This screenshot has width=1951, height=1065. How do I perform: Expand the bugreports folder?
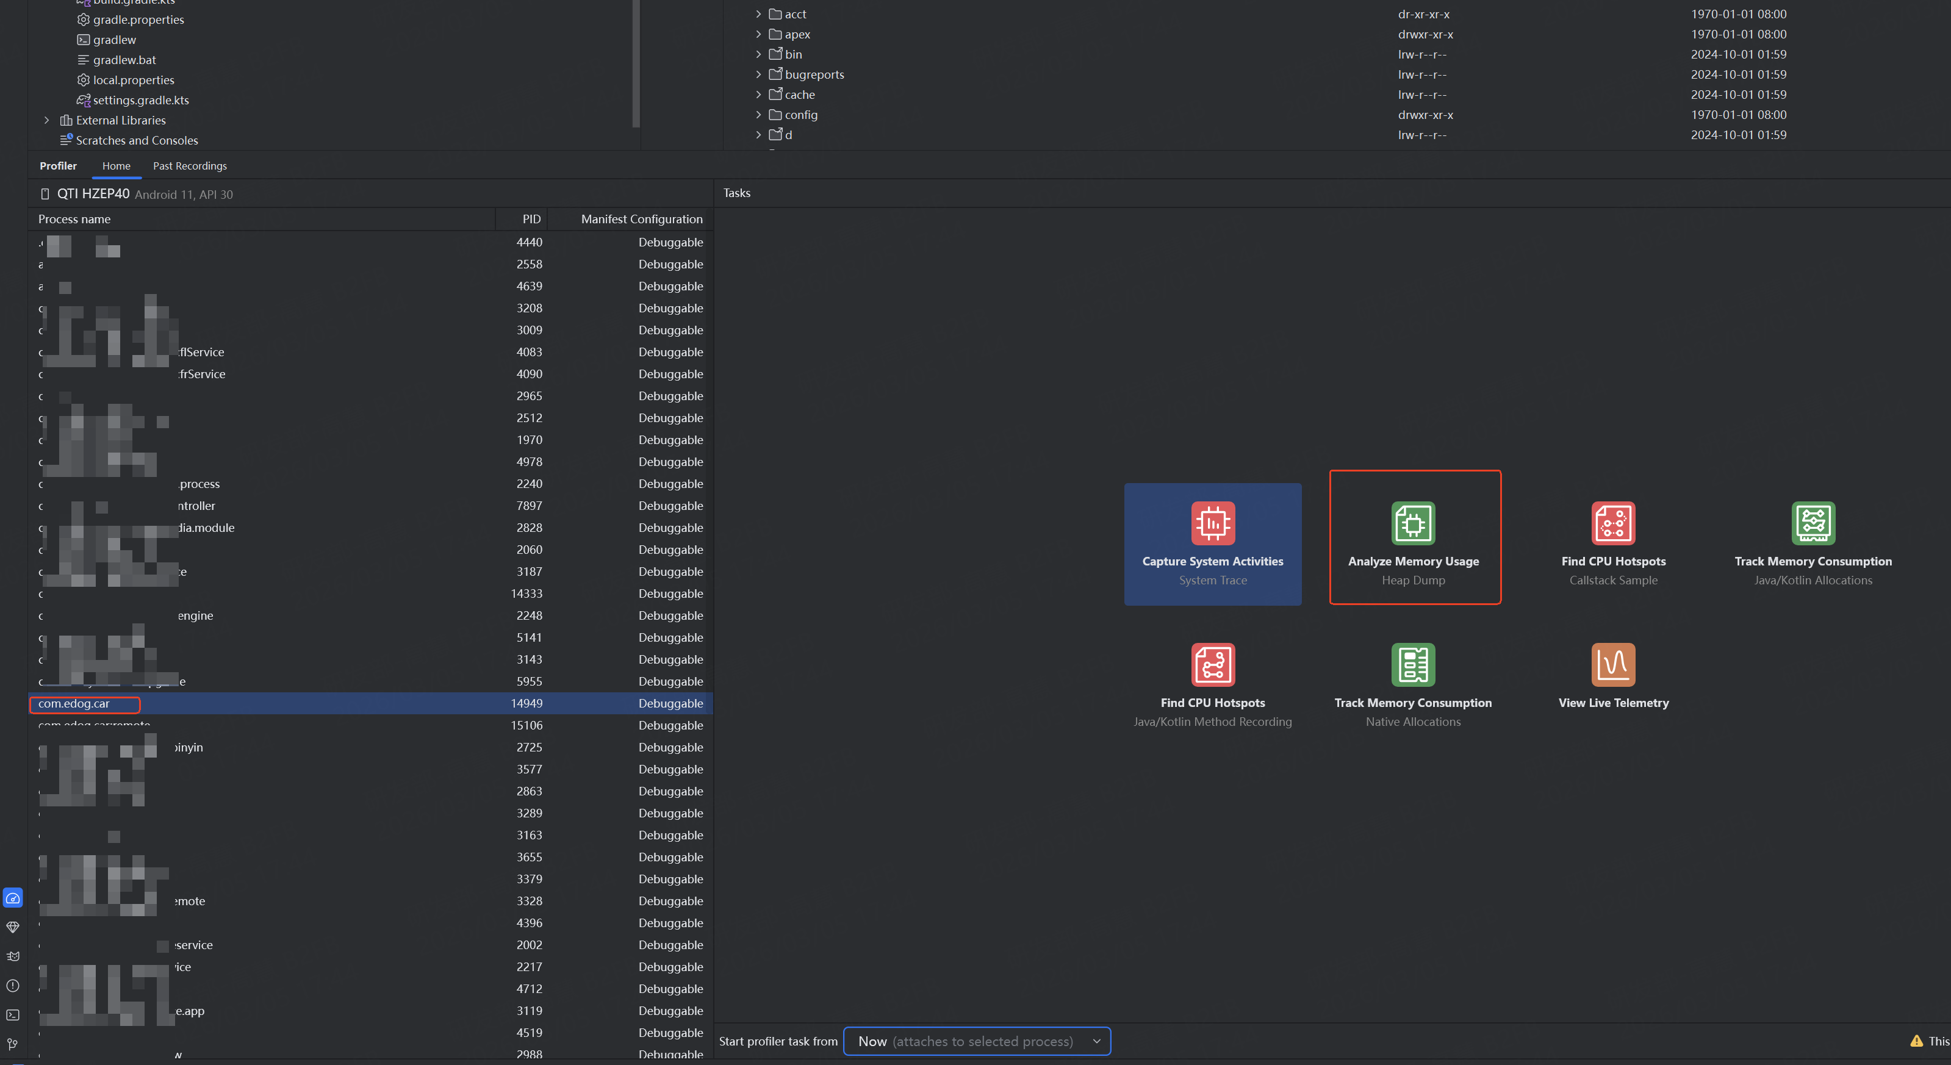tap(758, 74)
